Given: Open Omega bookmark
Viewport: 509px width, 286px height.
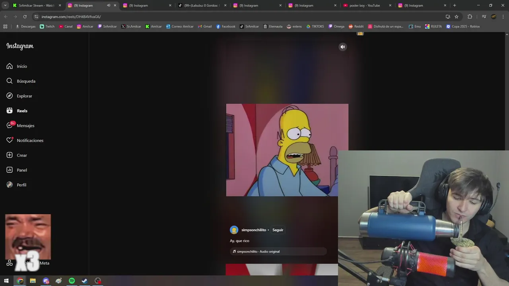Looking at the screenshot, I should click(x=336, y=27).
